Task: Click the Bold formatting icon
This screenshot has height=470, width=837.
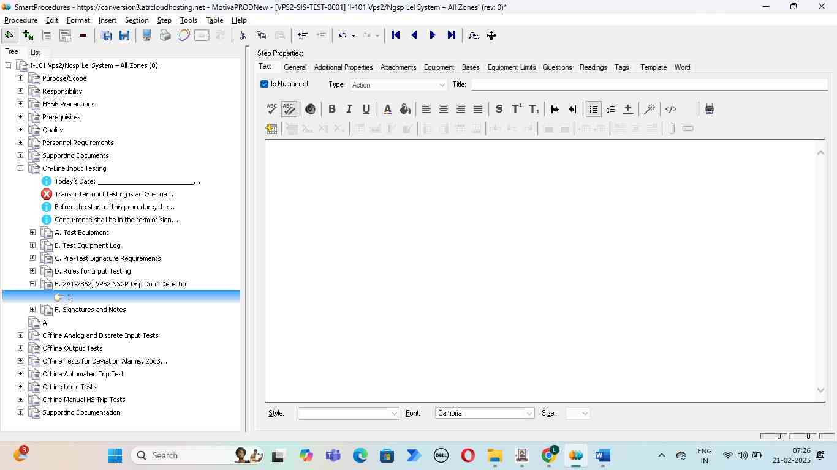Action: (331, 109)
